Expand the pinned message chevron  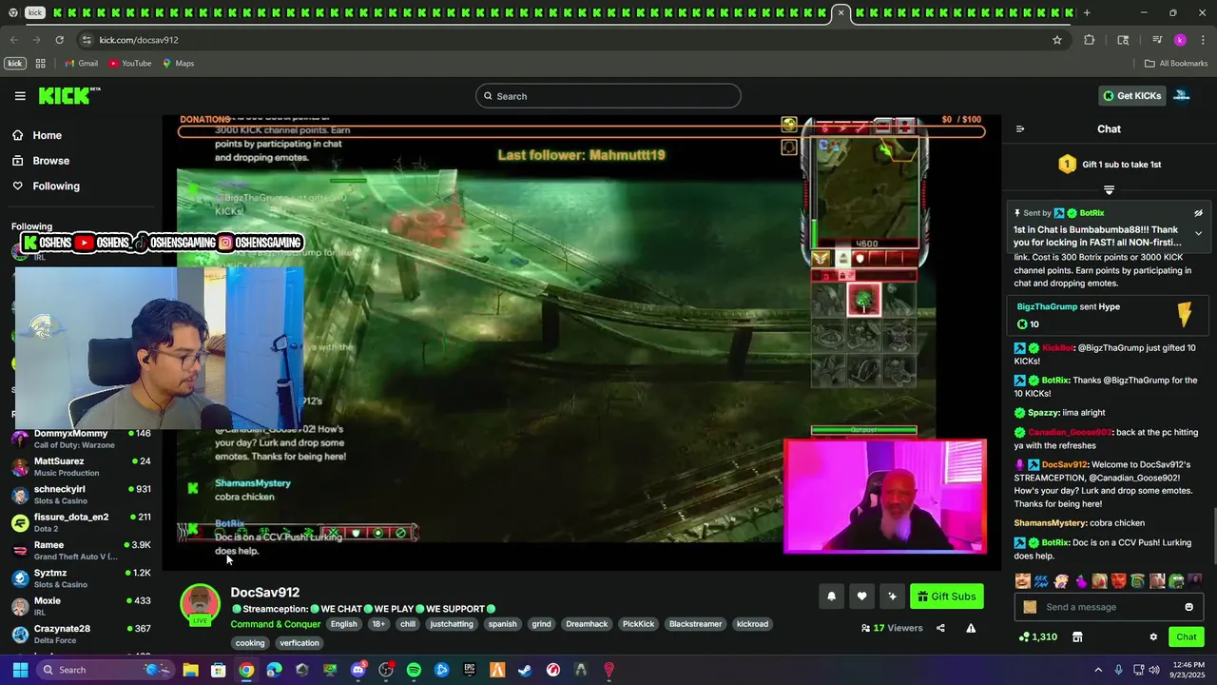pos(1198,233)
